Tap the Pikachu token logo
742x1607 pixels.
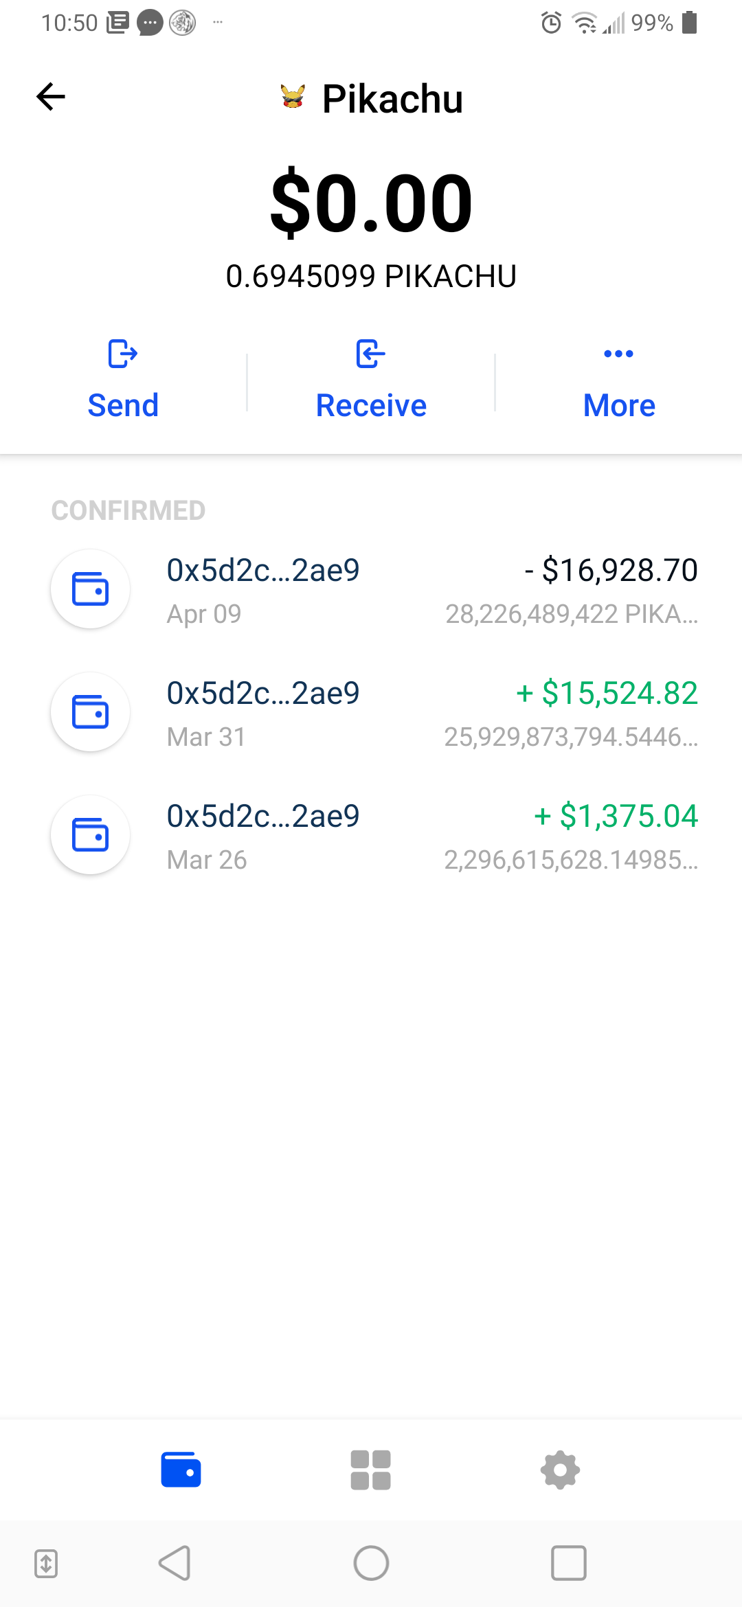(x=293, y=97)
